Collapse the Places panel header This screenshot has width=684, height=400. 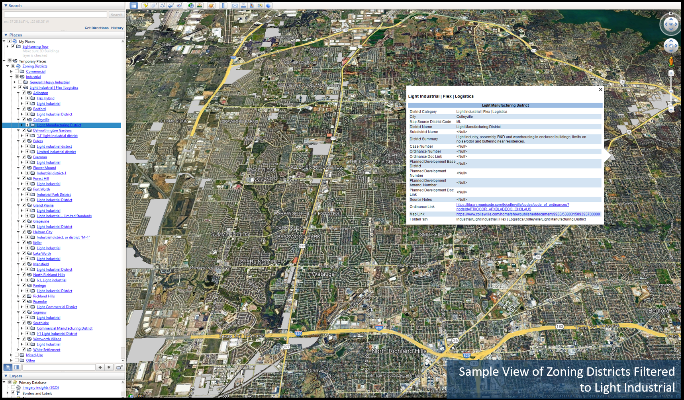point(6,35)
